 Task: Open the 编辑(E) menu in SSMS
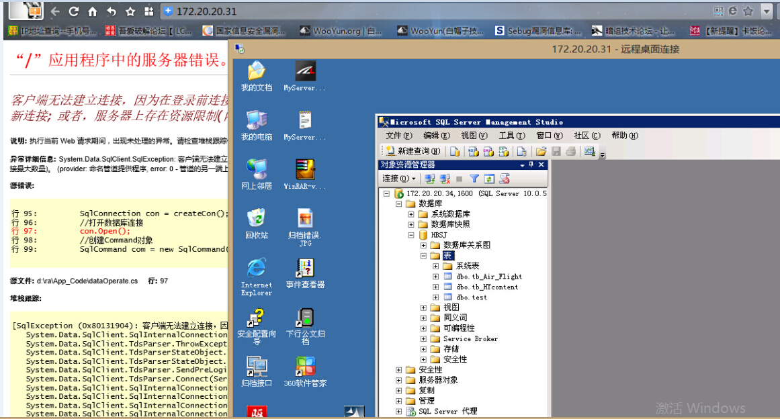click(436, 135)
